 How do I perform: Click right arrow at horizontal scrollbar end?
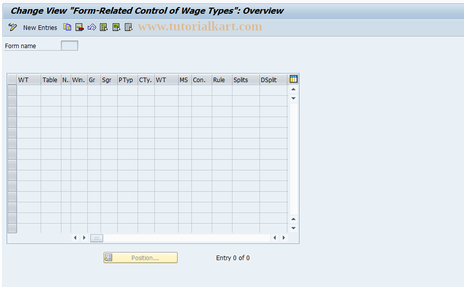[283, 238]
